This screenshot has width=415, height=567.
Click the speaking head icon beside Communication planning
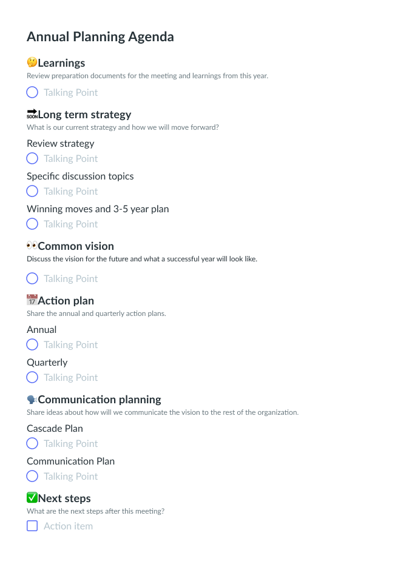coord(32,399)
